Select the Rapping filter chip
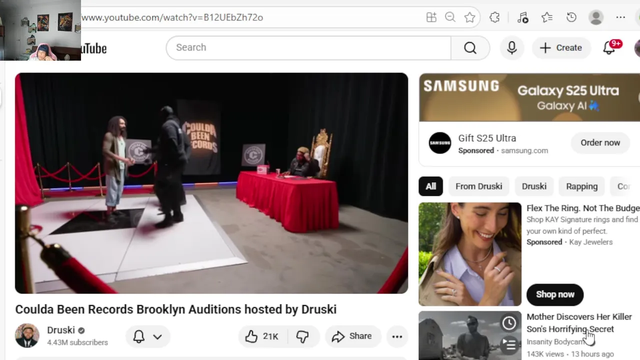Screen dimensions: 640x360 (x=581, y=186)
